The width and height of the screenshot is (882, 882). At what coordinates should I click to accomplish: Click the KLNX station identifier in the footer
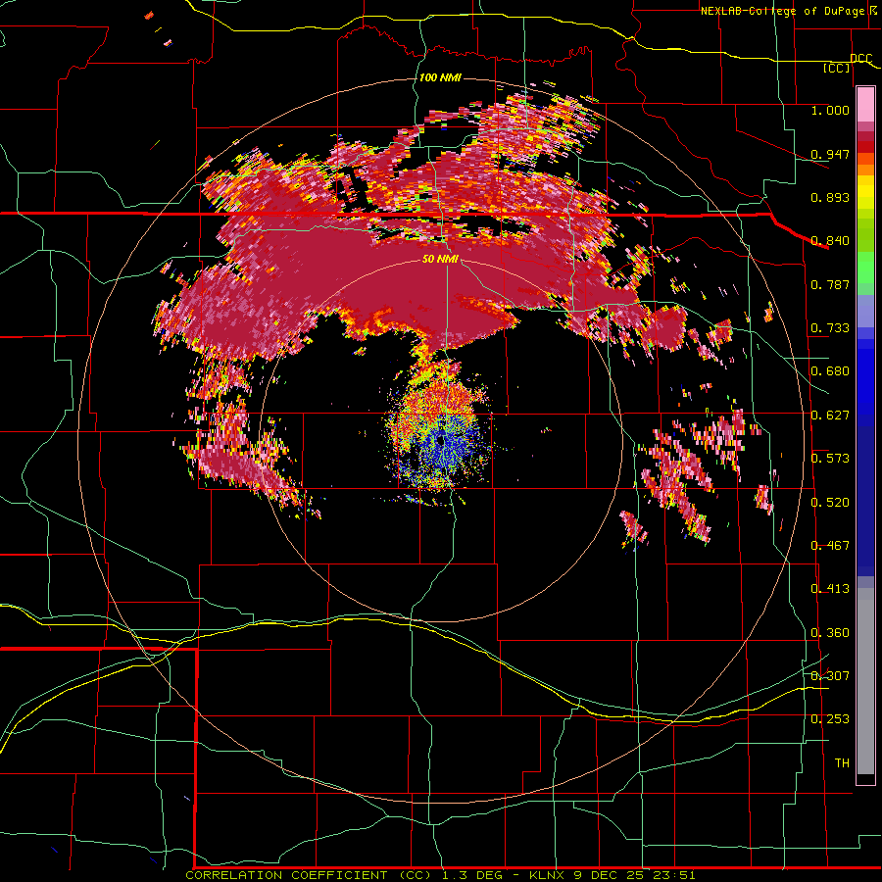(547, 875)
